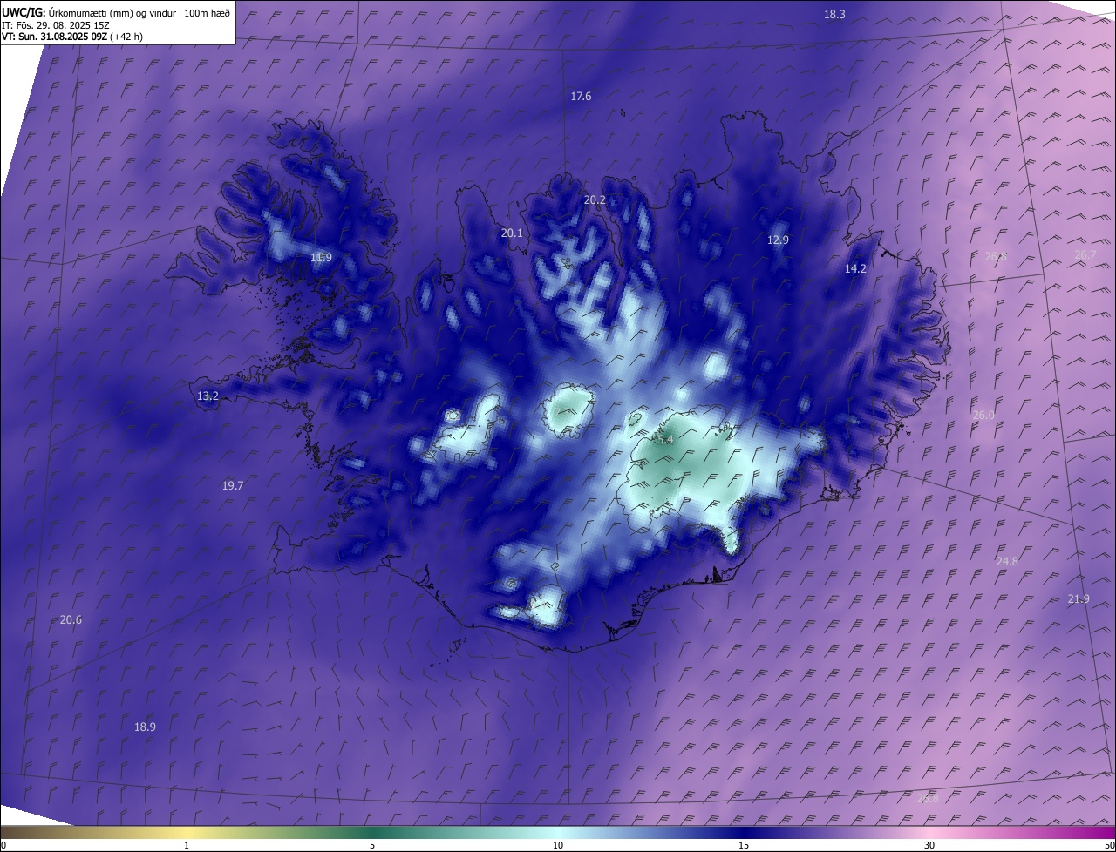Select the initial time line 'IT: Fös. 29. 08. 2025 15Z'
Screen dimensions: 1116x852
56,25
